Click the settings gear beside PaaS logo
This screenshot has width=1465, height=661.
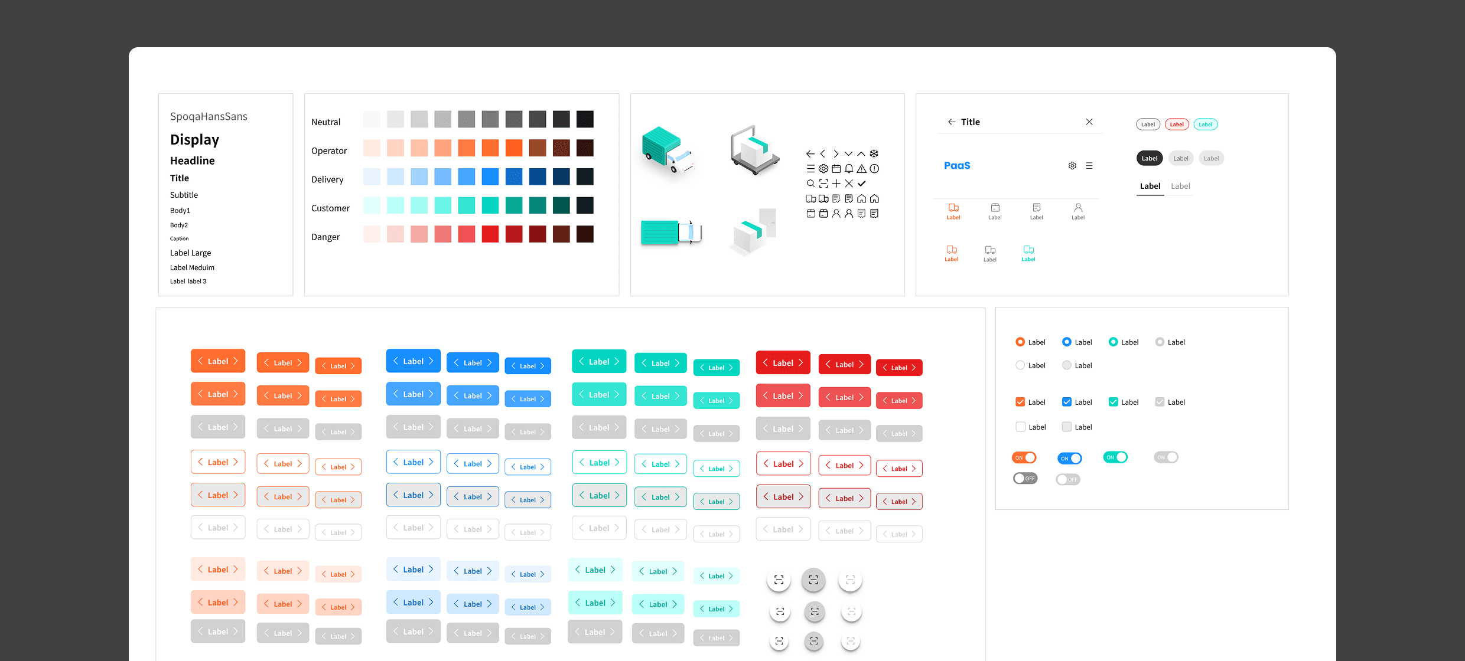pos(1072,166)
